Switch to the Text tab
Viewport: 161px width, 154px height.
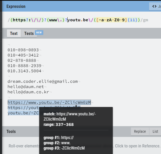(x=14, y=33)
